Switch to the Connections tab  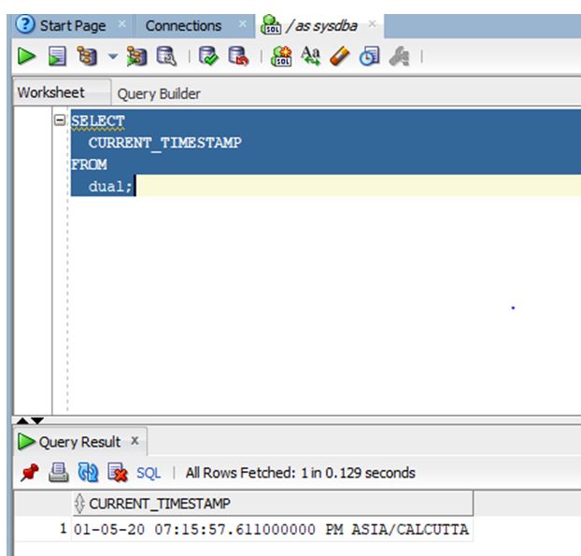tap(183, 26)
